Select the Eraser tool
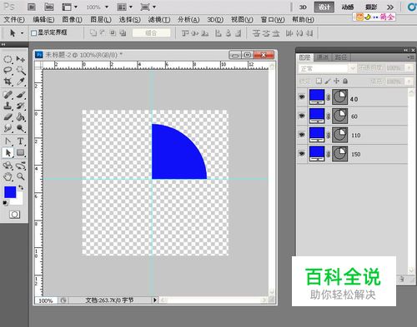 tap(8, 117)
